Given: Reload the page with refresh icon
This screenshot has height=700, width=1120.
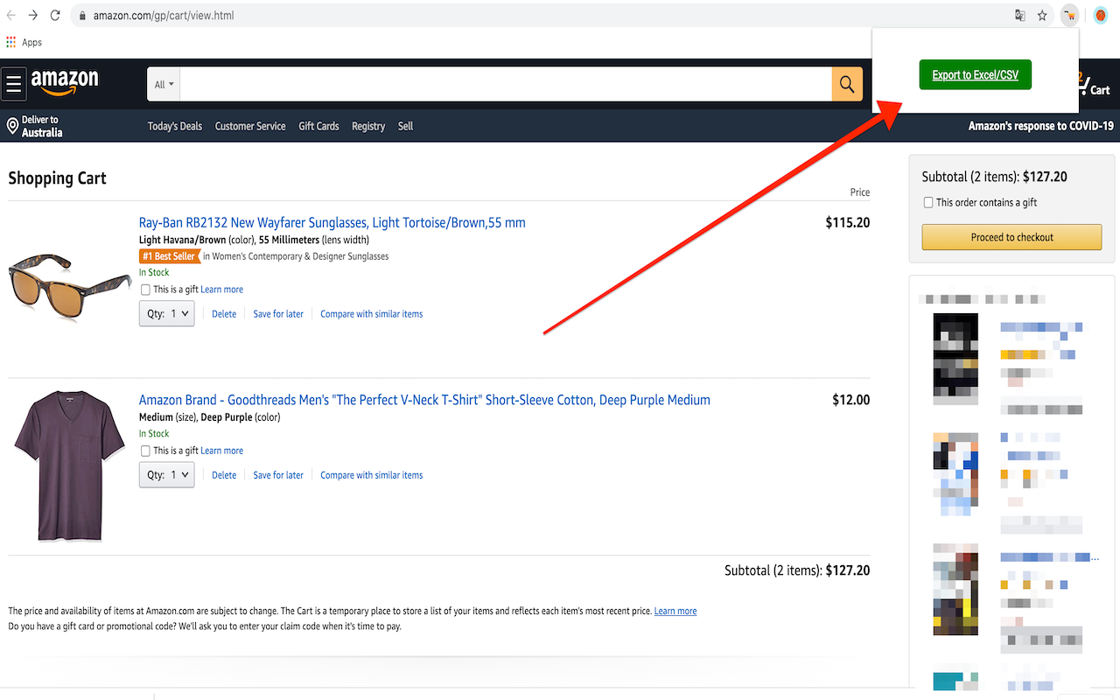Looking at the screenshot, I should (55, 16).
